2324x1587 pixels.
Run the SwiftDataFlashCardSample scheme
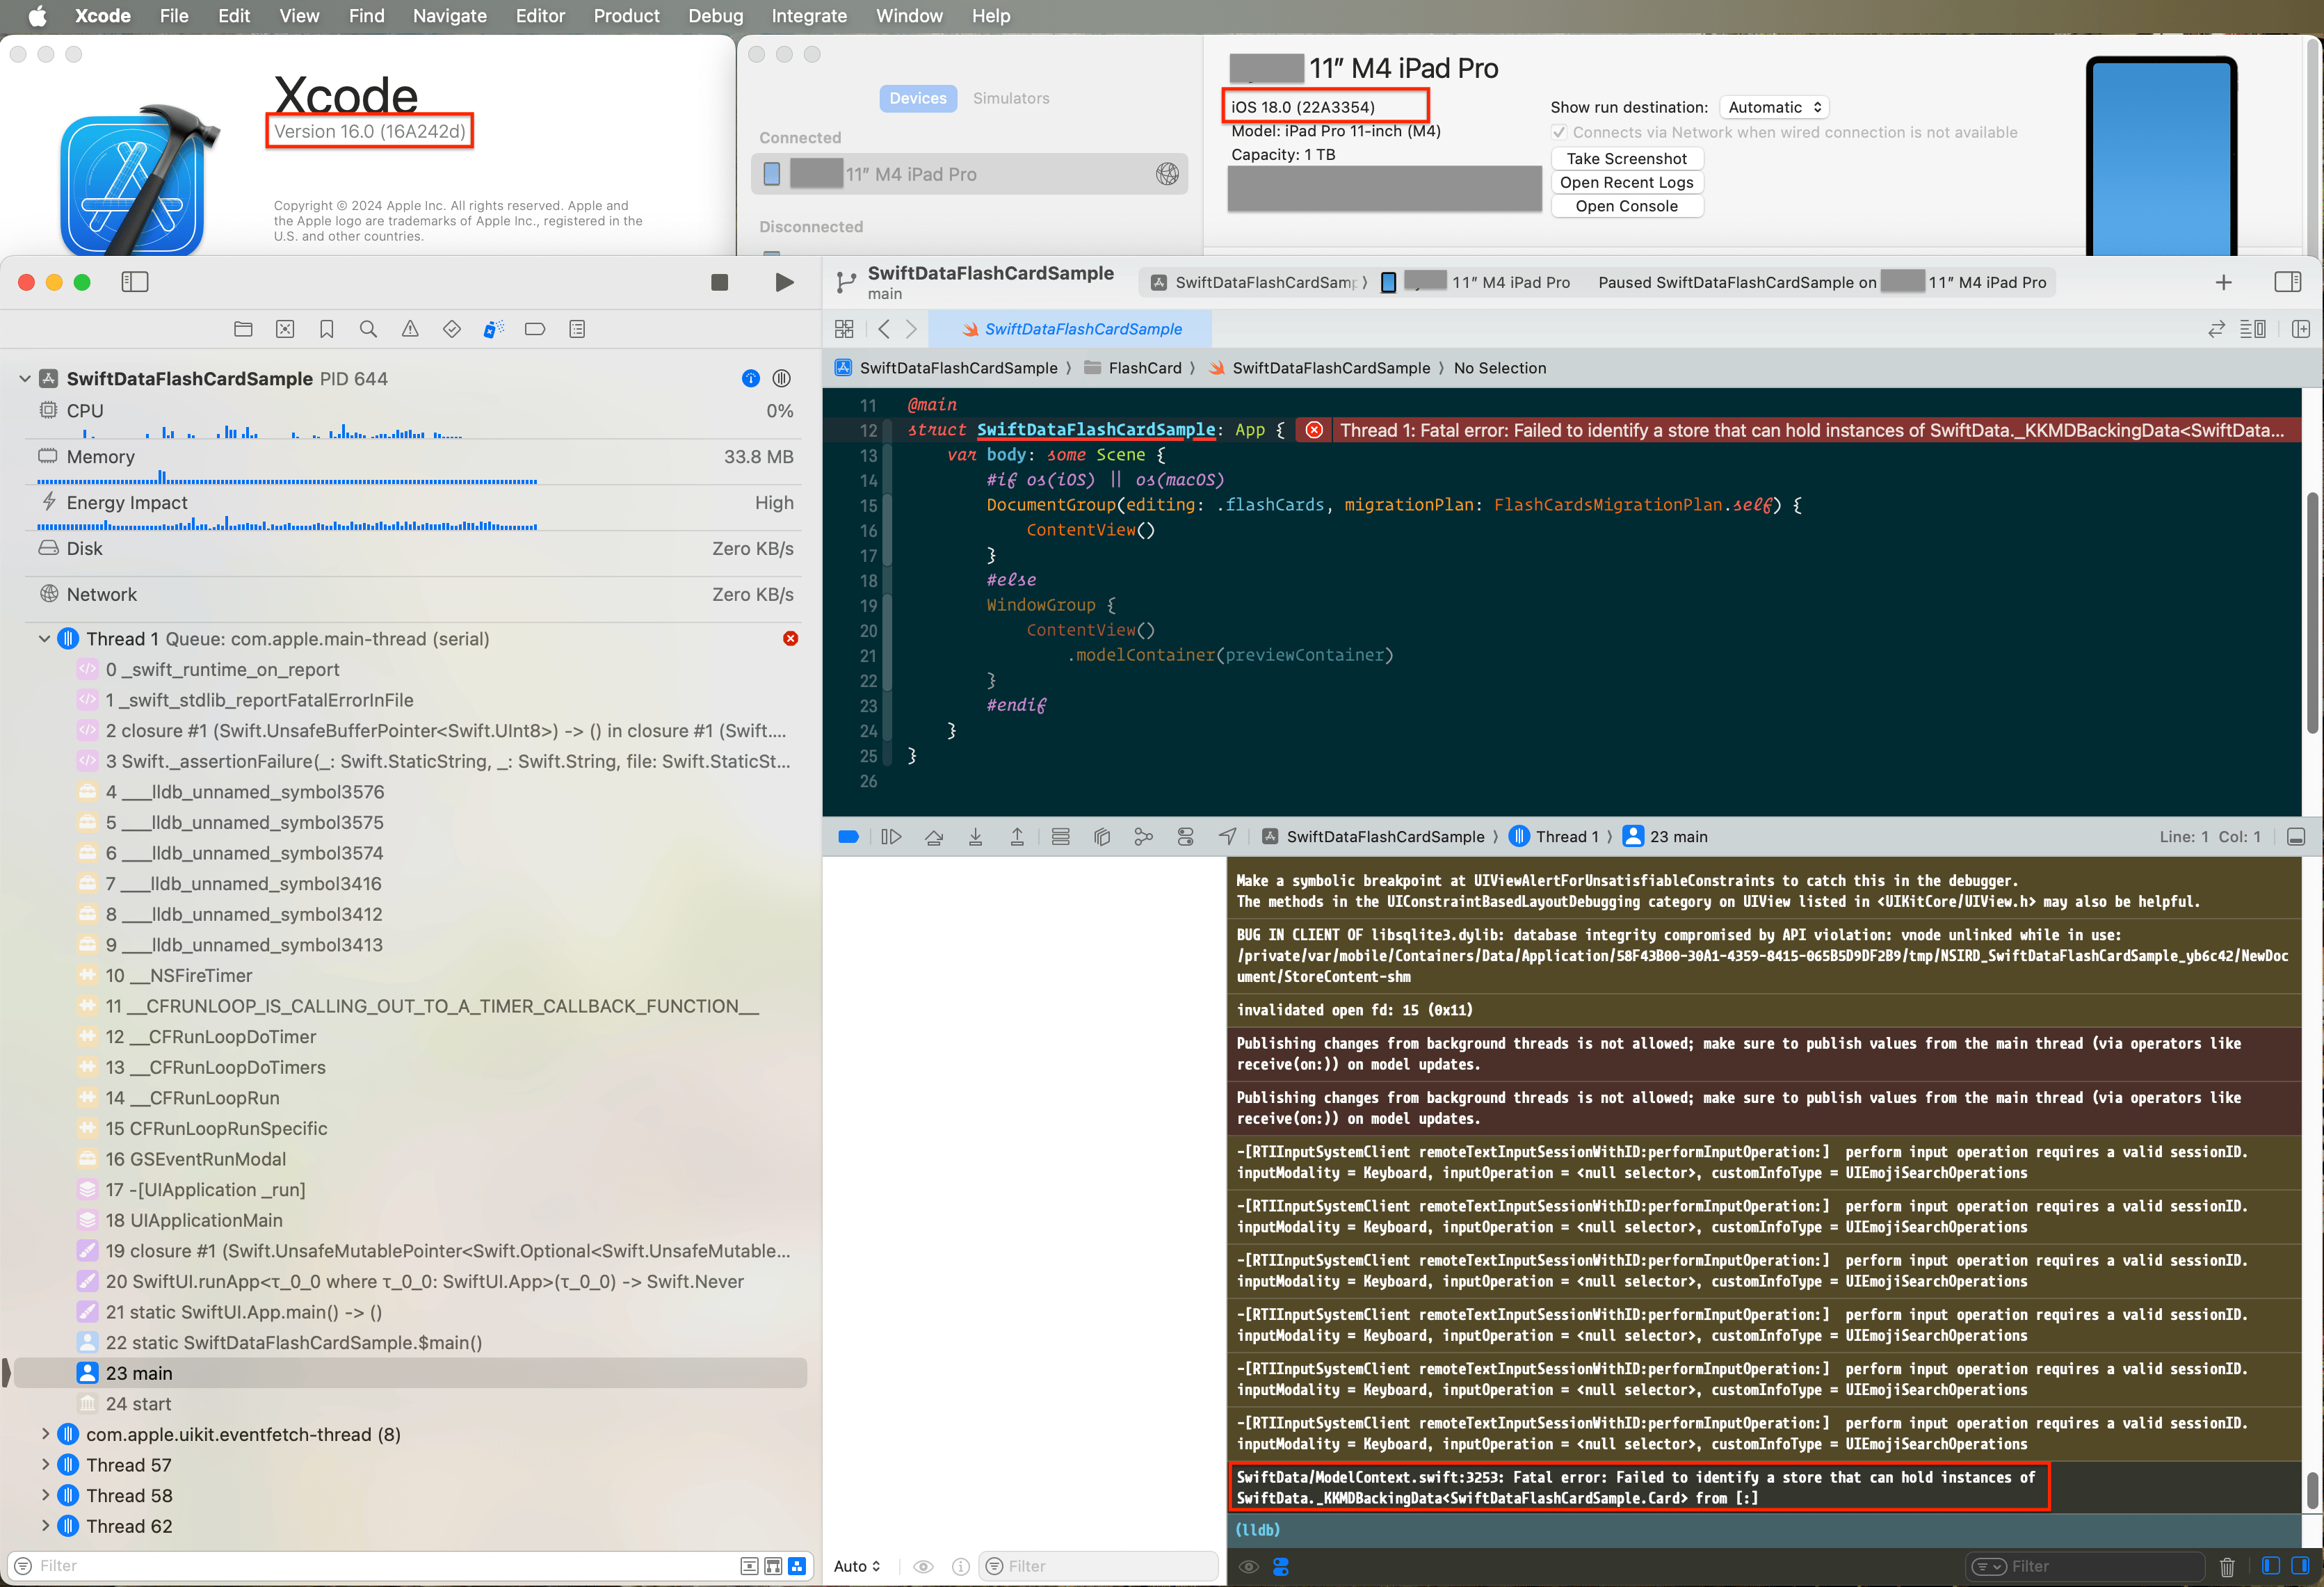pos(785,282)
